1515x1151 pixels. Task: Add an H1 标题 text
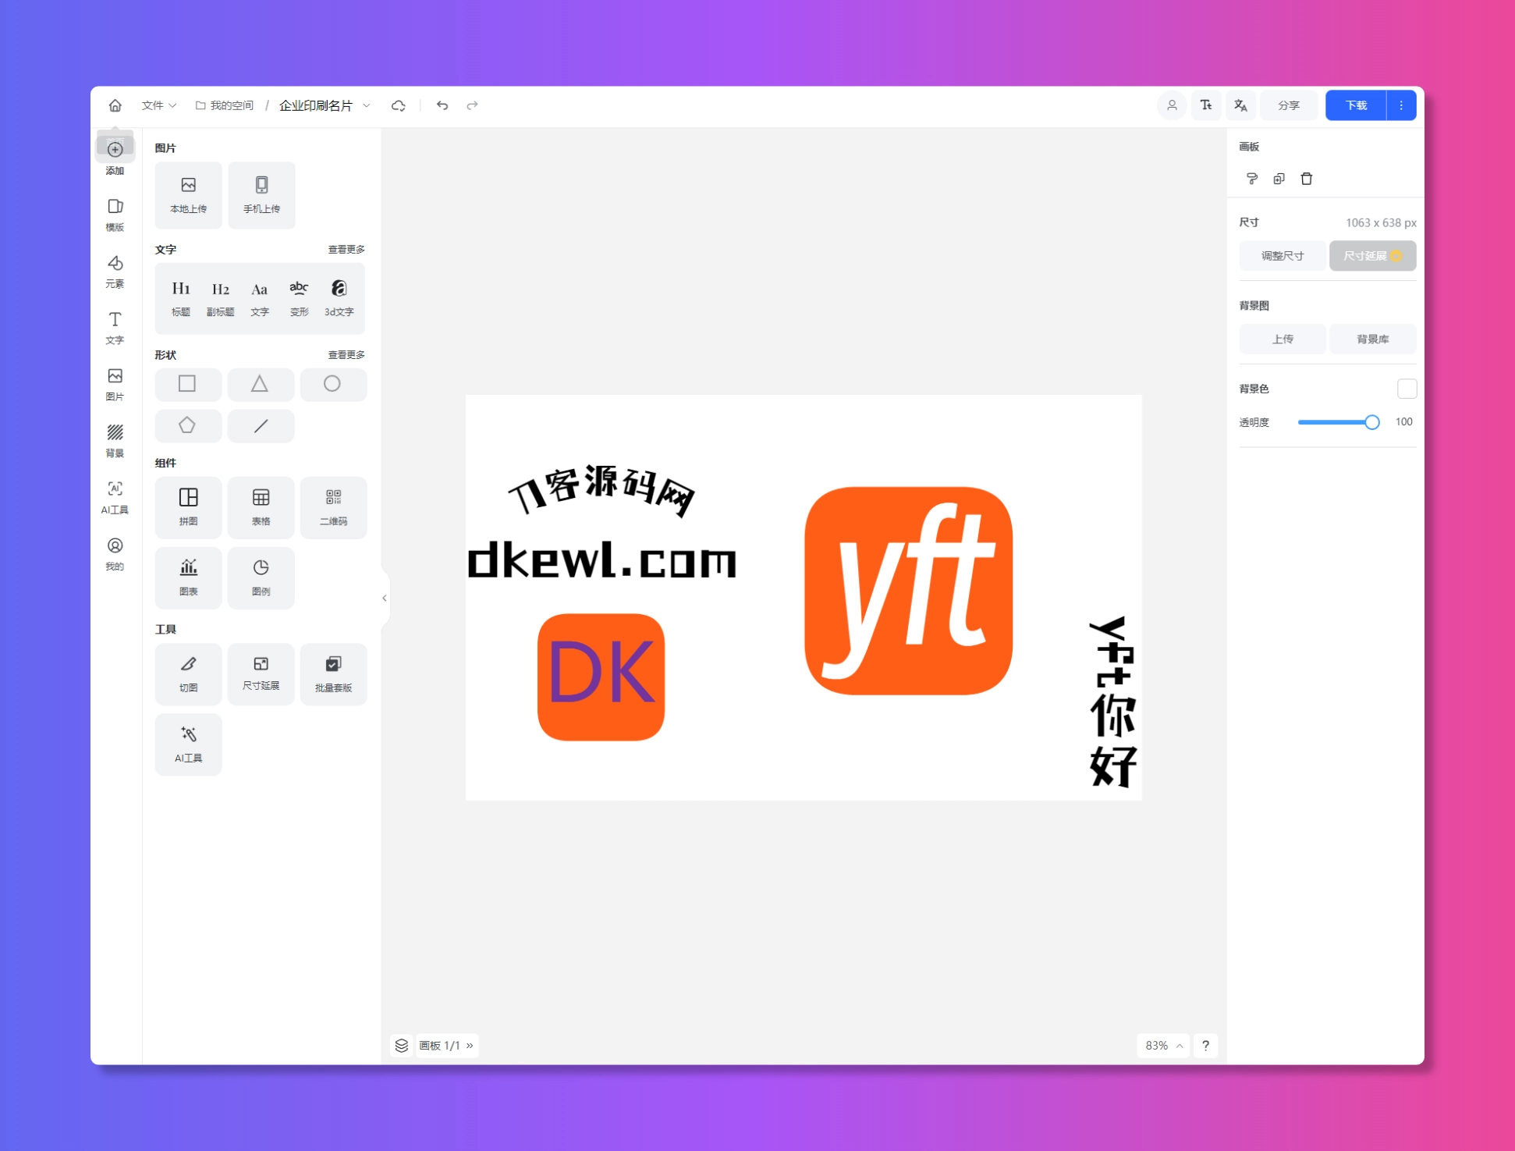(181, 298)
